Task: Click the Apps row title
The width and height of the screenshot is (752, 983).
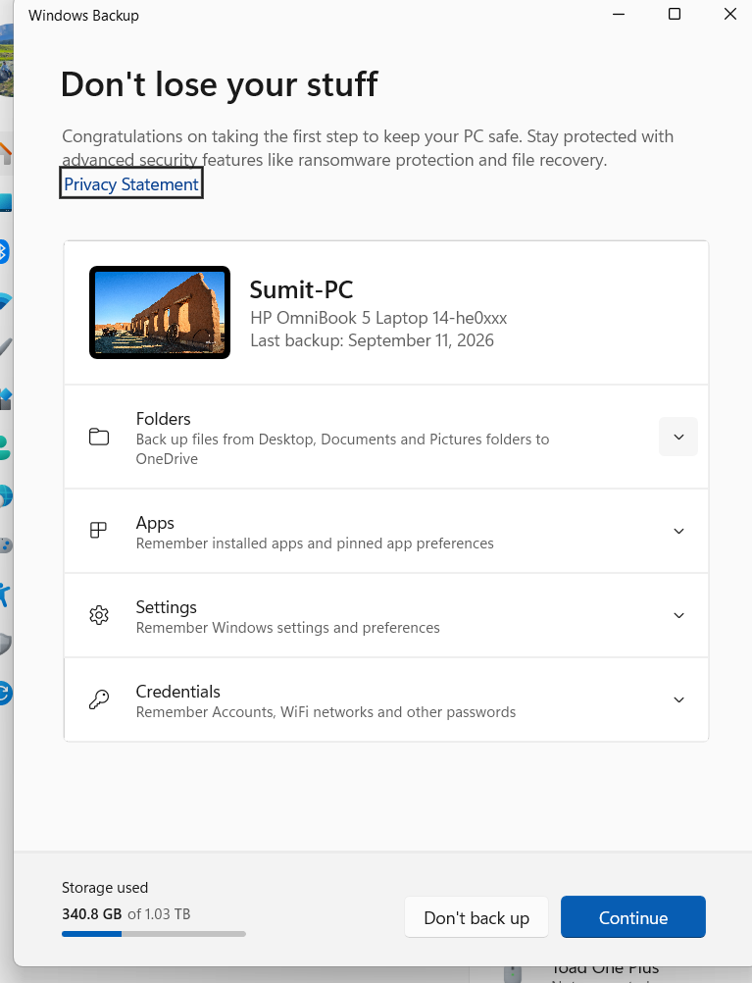Action: (x=155, y=523)
